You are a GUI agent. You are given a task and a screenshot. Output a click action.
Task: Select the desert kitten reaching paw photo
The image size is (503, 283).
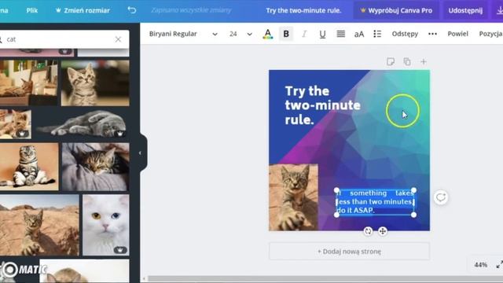(39, 225)
